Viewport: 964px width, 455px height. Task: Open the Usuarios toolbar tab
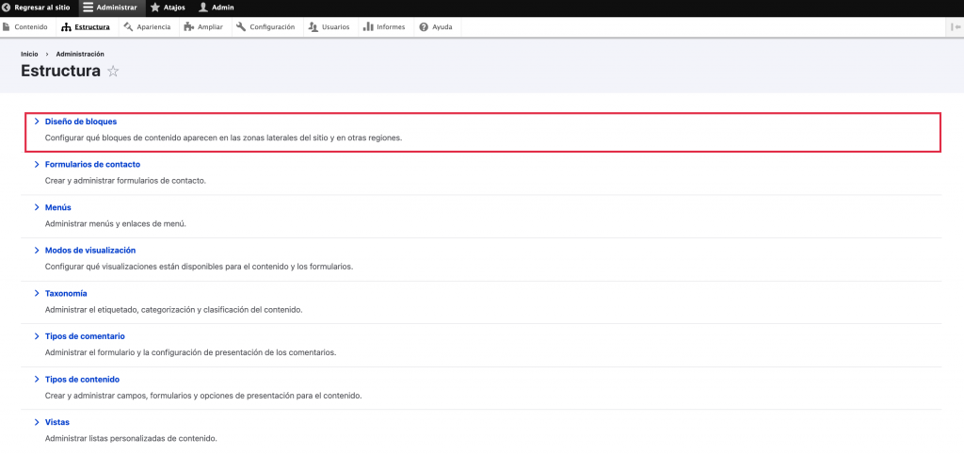click(329, 27)
